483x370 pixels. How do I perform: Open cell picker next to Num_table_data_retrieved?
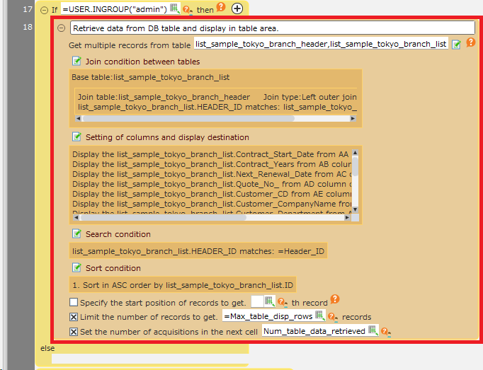(x=373, y=330)
